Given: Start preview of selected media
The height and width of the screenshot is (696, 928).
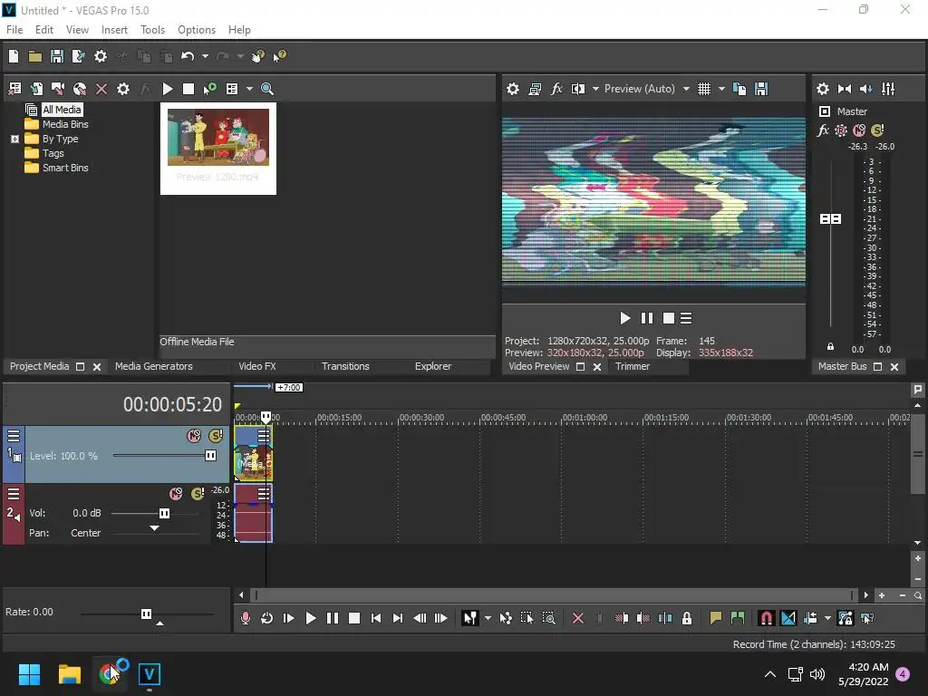Looking at the screenshot, I should coord(168,89).
